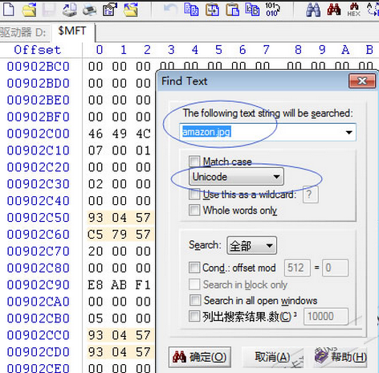Screen dimensions: 379x373
Task: Click the Paste clipboard icon
Action: (232, 10)
